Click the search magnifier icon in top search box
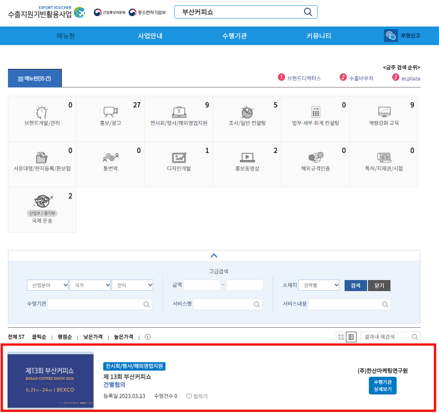 coord(308,12)
